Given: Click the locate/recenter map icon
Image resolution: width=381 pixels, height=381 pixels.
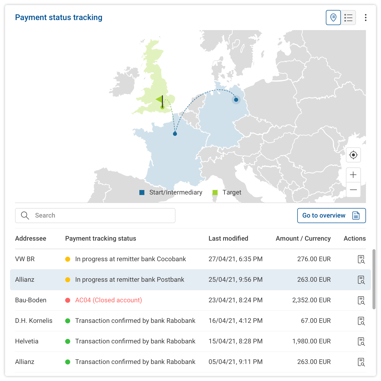Looking at the screenshot, I should click(x=353, y=155).
